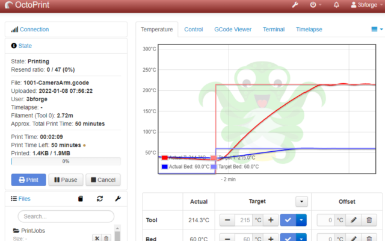385x241 pixels.
Task: Click the Tool target temperature field
Action: click(x=244, y=220)
